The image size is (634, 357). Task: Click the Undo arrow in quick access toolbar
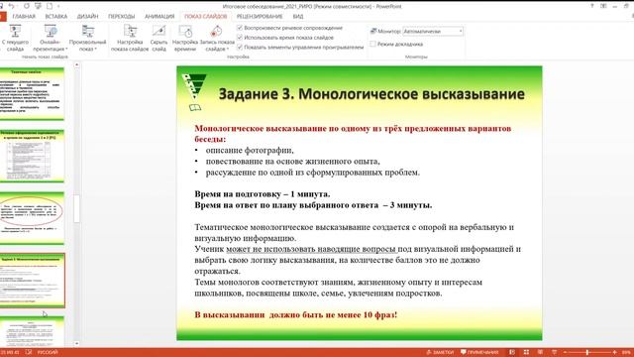point(11,6)
